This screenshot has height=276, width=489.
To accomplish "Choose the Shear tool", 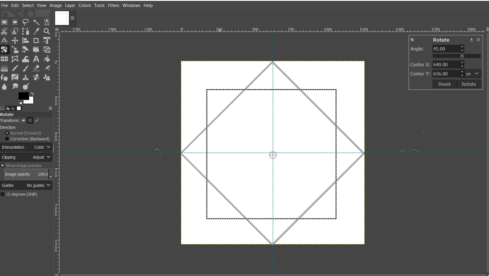I will click(x=26, y=50).
